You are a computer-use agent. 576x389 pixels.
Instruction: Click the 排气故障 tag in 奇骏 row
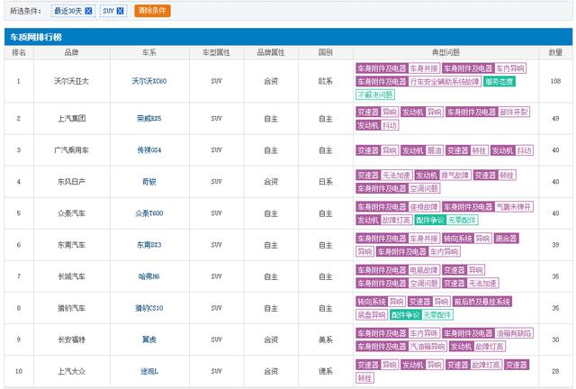[x=455, y=176]
